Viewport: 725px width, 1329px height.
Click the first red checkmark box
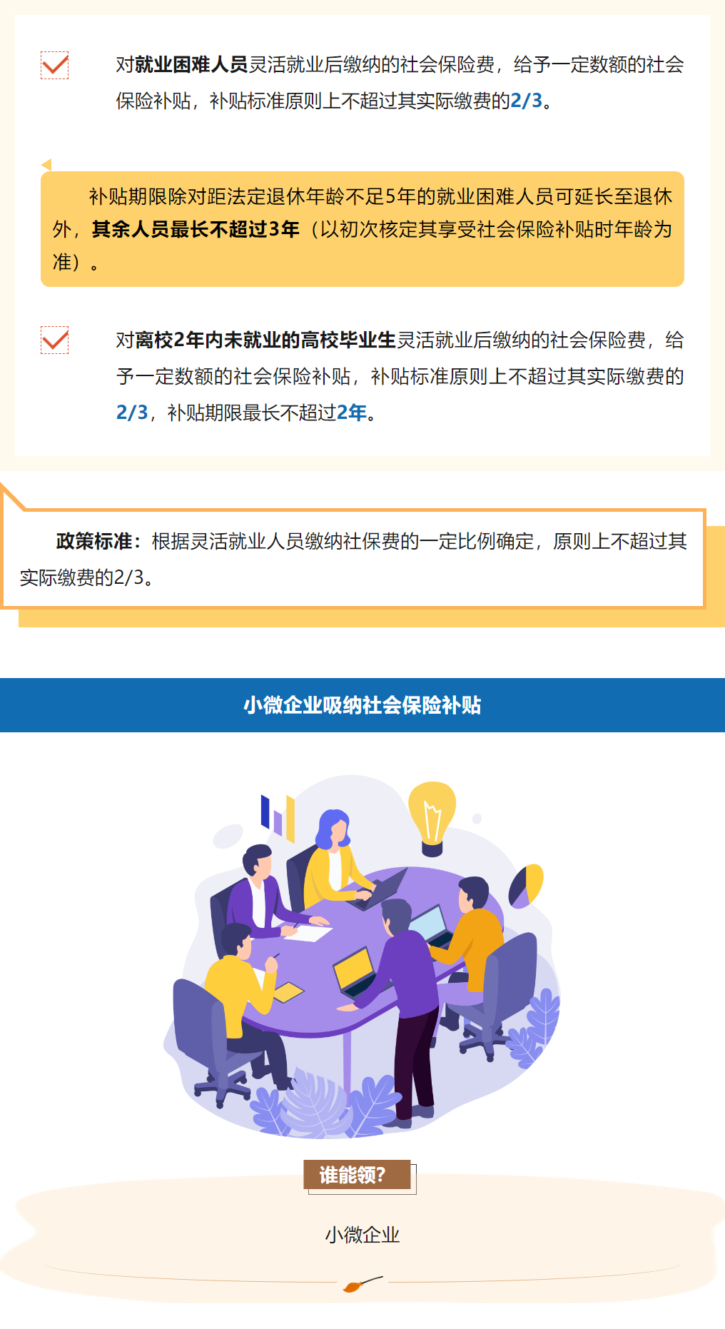point(55,65)
